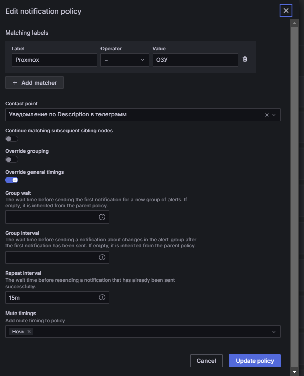This screenshot has width=304, height=376.
Task: Toggle Continue matching subsequent sibling nodes
Action: pyautogui.click(x=12, y=139)
